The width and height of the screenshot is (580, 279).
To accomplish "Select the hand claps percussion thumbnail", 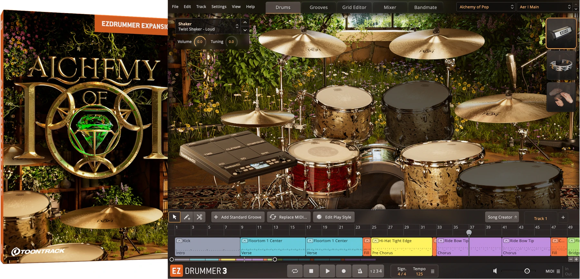I will (x=561, y=97).
